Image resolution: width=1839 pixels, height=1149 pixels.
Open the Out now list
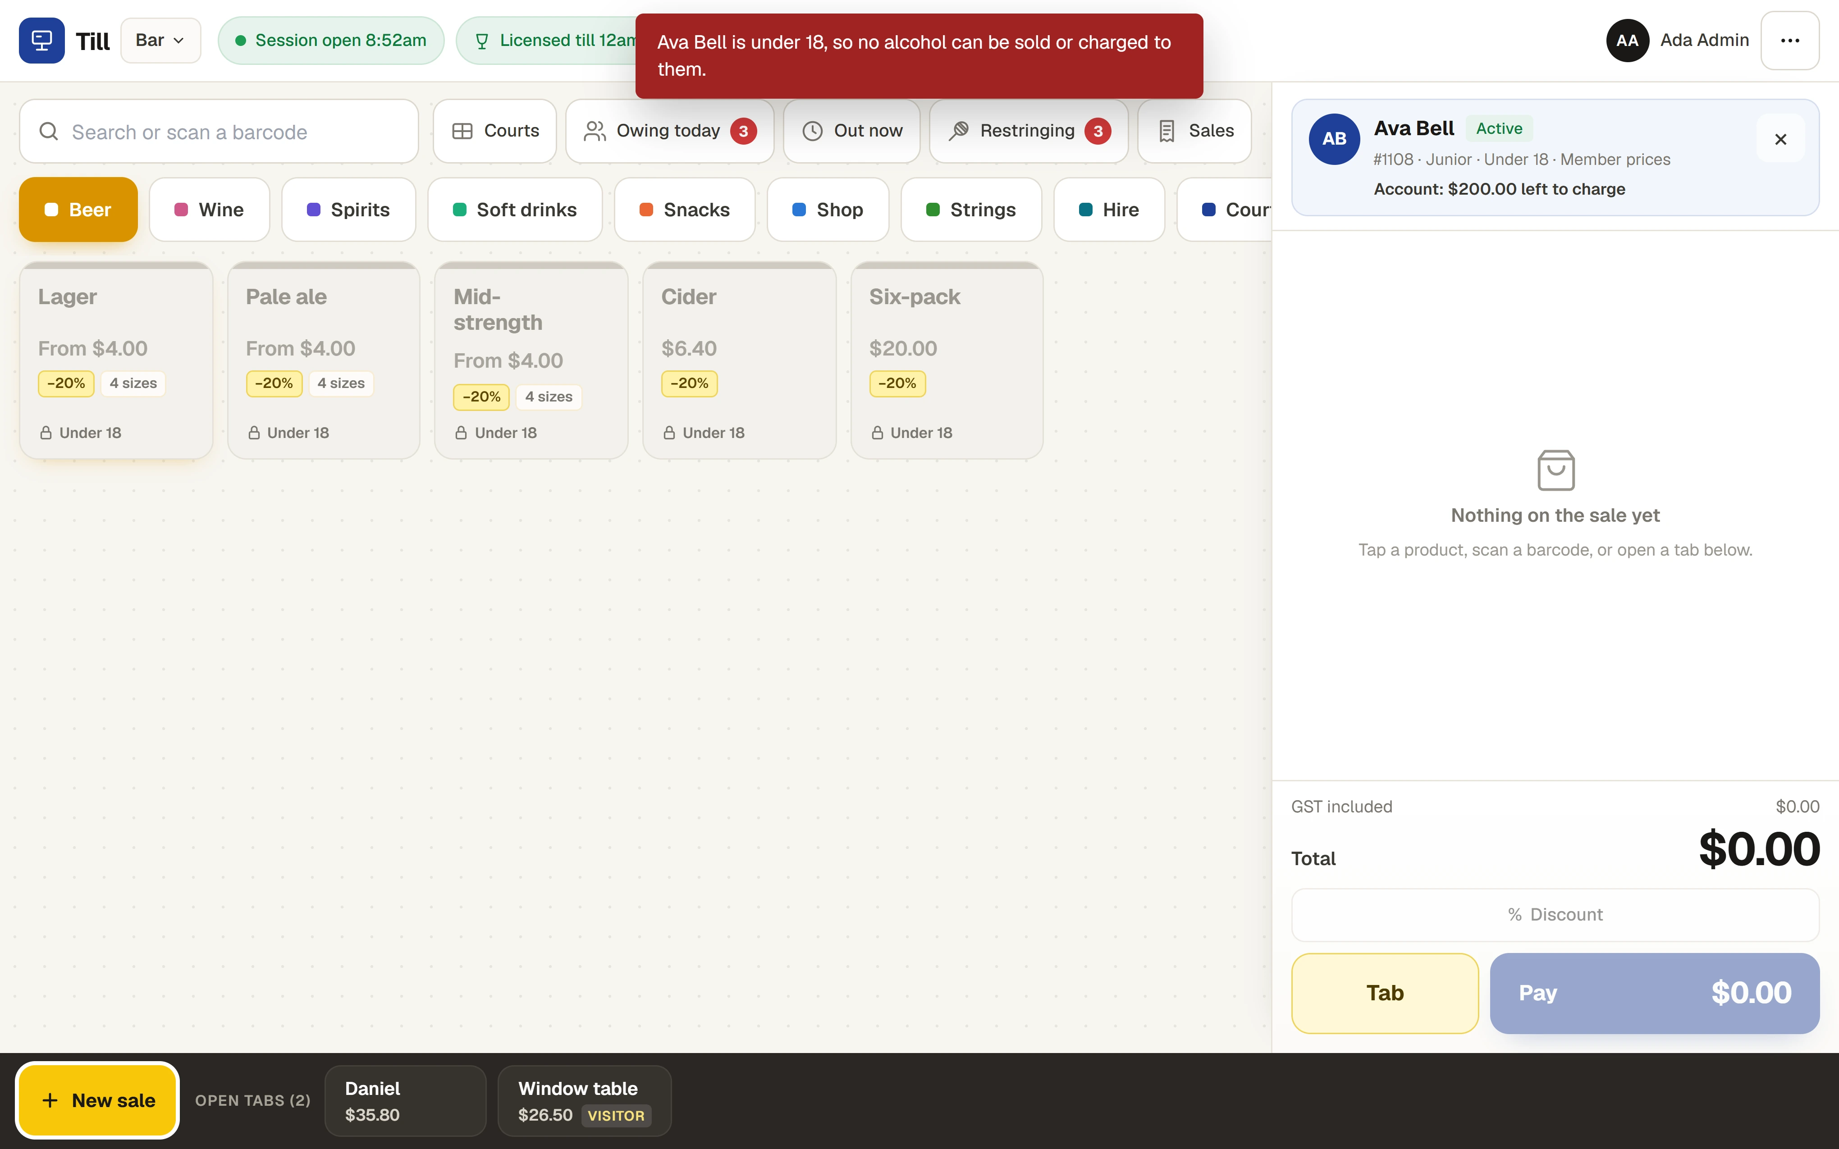(x=852, y=131)
